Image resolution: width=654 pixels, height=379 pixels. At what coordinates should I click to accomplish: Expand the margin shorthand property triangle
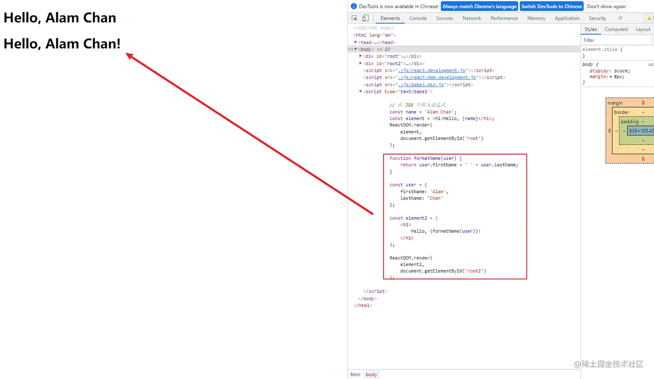(611, 77)
